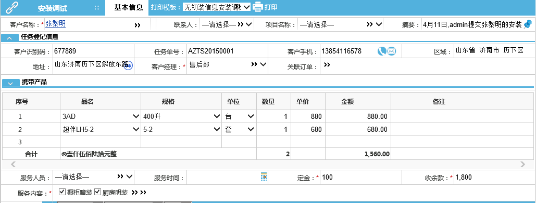Open the 品名 dropdown for 超伴LH5-2
Screen dimensions: 536x203
pyautogui.click(x=136, y=129)
